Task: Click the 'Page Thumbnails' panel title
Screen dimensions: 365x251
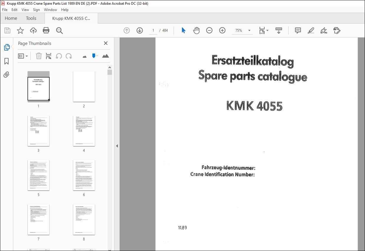Action: tap(35, 43)
